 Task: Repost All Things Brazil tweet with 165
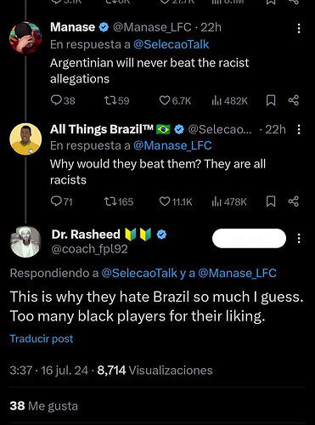(109, 201)
